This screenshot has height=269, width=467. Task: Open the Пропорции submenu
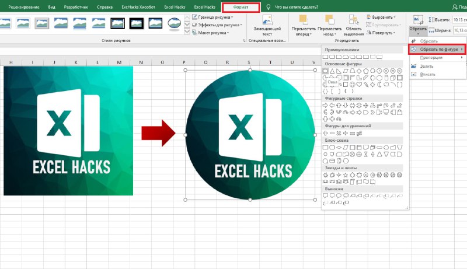[x=437, y=58]
